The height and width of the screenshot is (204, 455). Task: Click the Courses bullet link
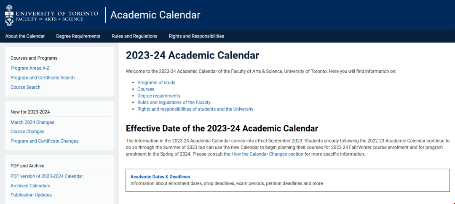[146, 89]
